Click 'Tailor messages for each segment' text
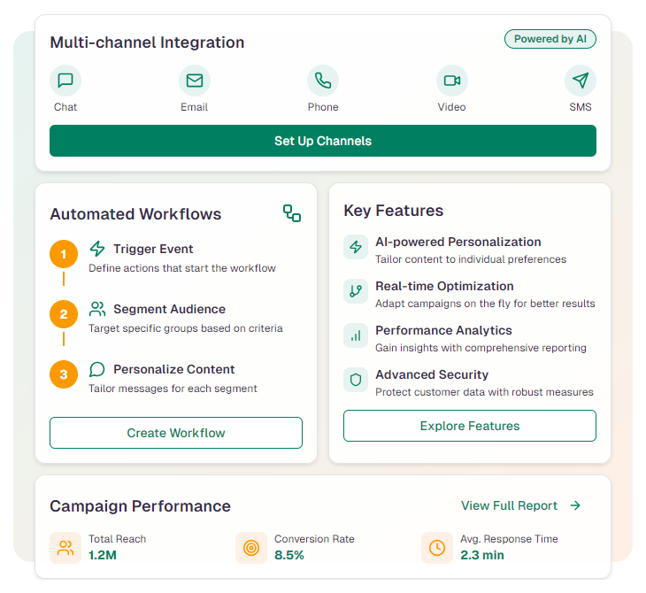 point(173,389)
